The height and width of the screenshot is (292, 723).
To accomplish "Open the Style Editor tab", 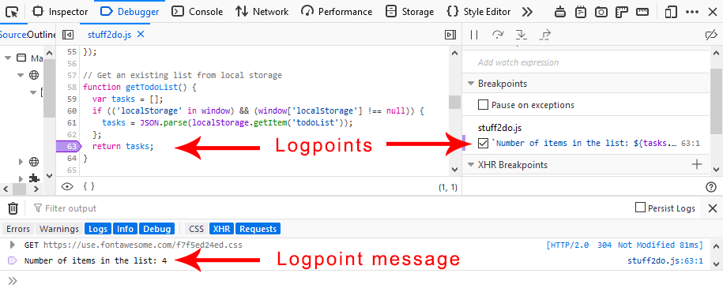I will (x=479, y=12).
